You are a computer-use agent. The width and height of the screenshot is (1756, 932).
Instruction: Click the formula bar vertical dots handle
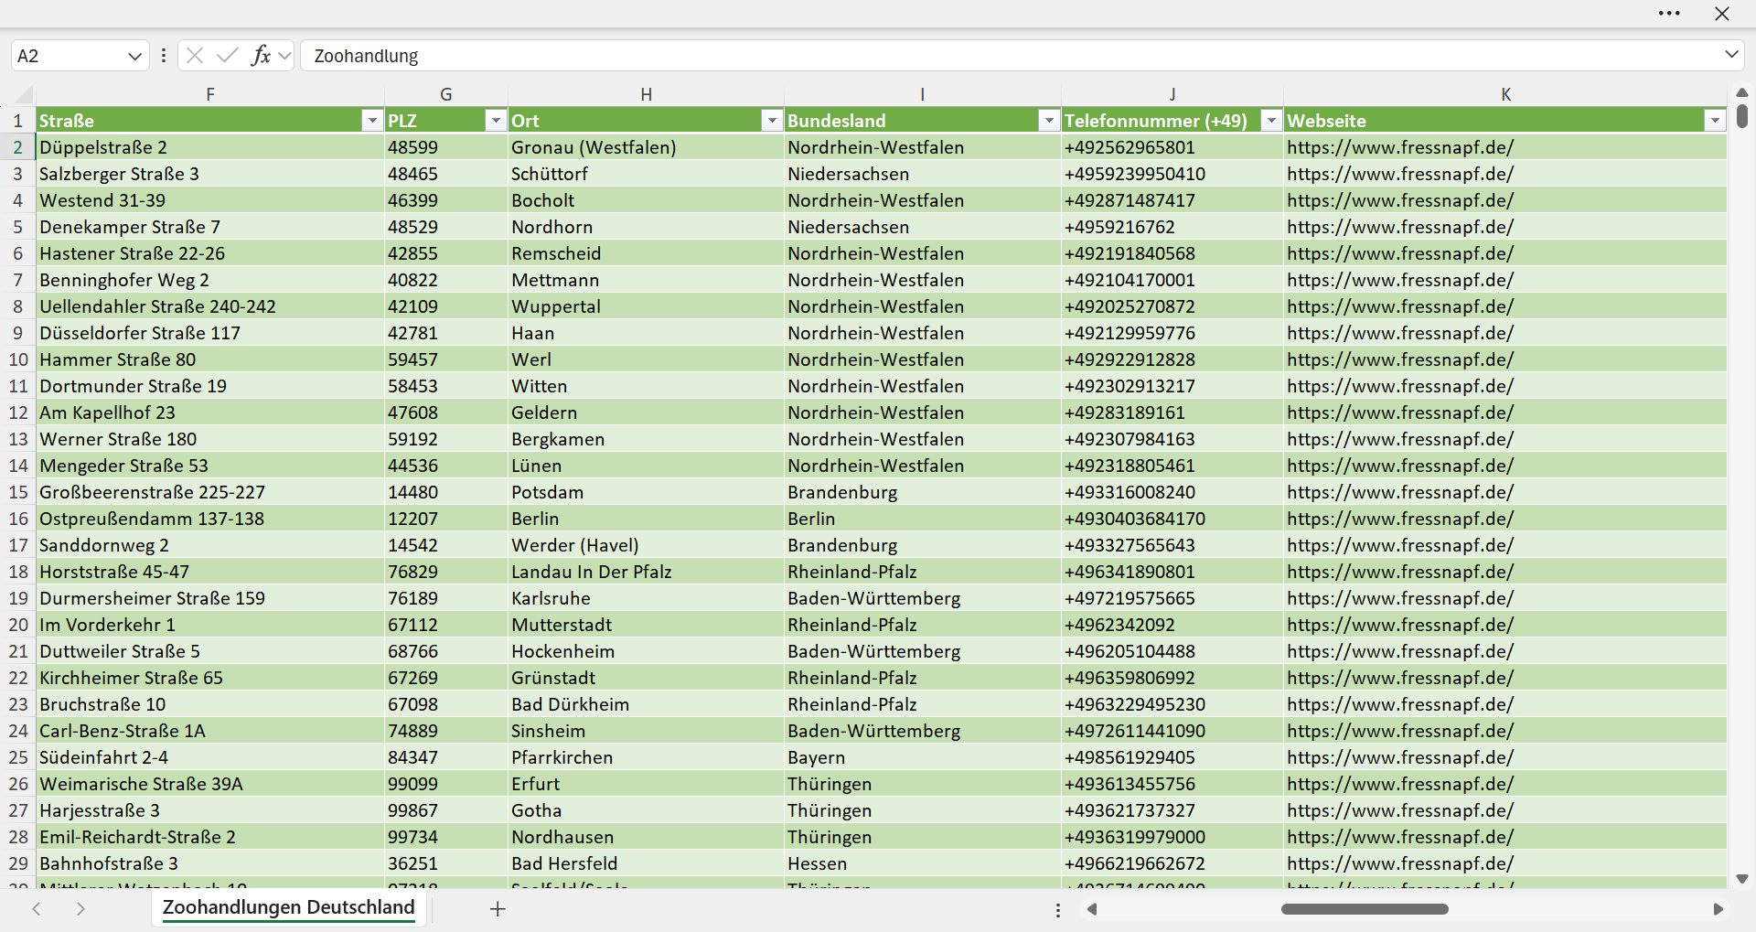pos(164,56)
